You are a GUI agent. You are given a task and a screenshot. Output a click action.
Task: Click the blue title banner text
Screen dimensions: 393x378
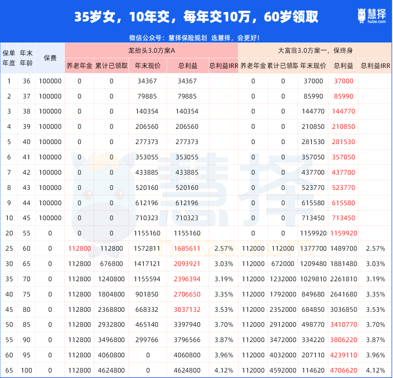pyautogui.click(x=196, y=17)
